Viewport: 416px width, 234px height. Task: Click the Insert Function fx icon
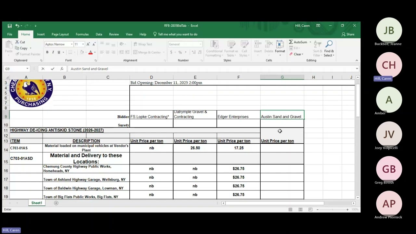pos(62,69)
